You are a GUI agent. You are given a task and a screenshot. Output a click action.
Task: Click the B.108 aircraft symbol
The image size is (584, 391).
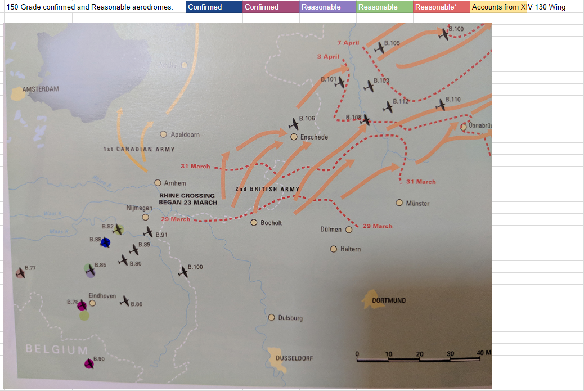(365, 119)
